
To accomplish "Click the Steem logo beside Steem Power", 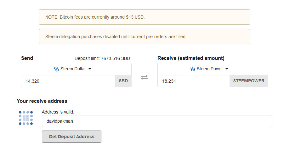I will [x=193, y=69].
